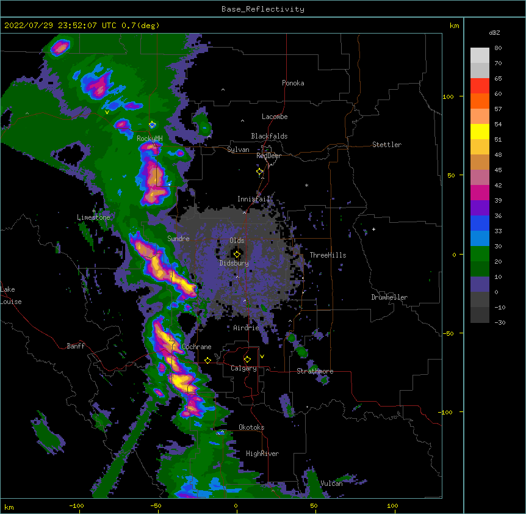Click the yellow diamond marker above Calgary label
526x514 pixels.
247,360
